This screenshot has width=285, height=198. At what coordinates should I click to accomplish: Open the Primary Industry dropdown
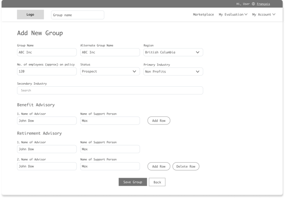pos(173,72)
